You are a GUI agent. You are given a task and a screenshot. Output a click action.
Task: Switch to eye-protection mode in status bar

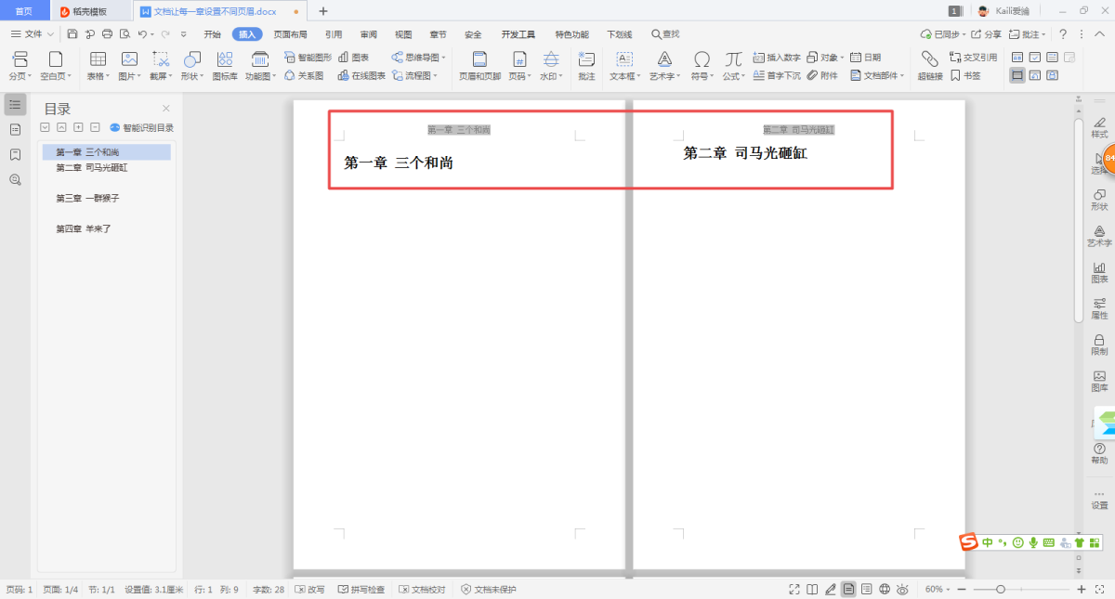tap(902, 590)
